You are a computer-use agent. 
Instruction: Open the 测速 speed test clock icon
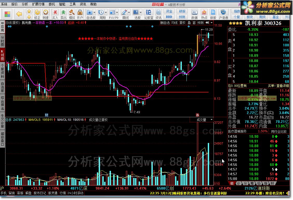point(46,14)
